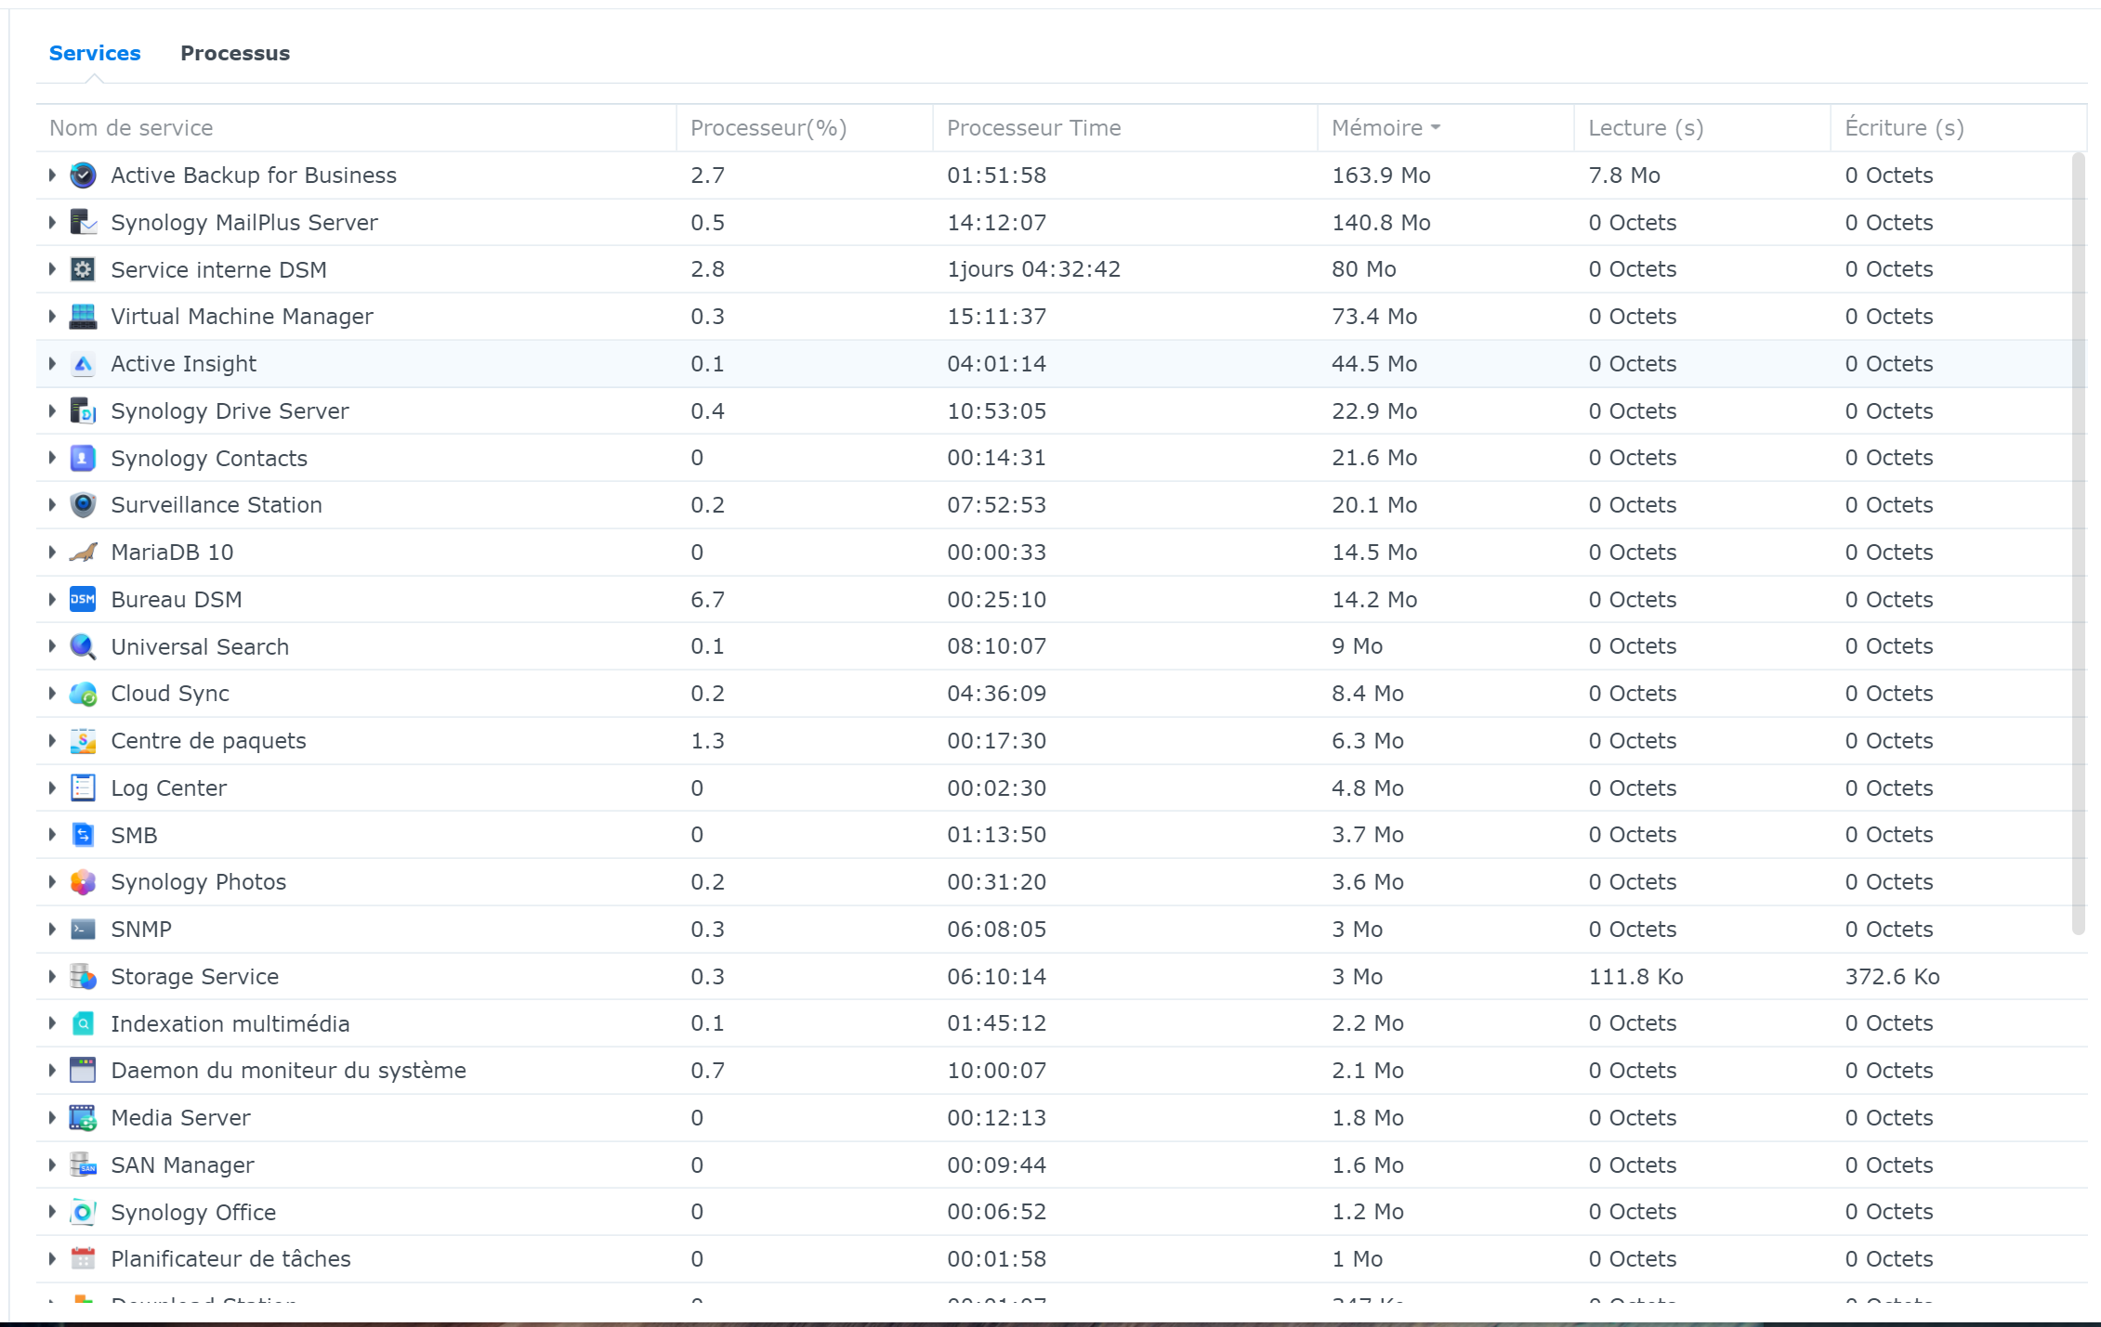Click the Daemon du moniteur du système icon

[x=83, y=1071]
